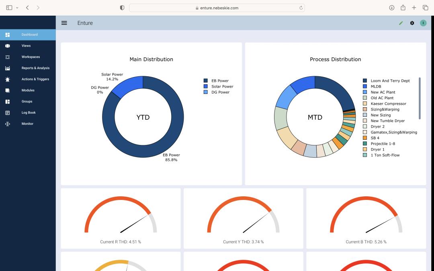Open a new tab with plus icon
This screenshot has width=434, height=271.
(x=414, y=8)
